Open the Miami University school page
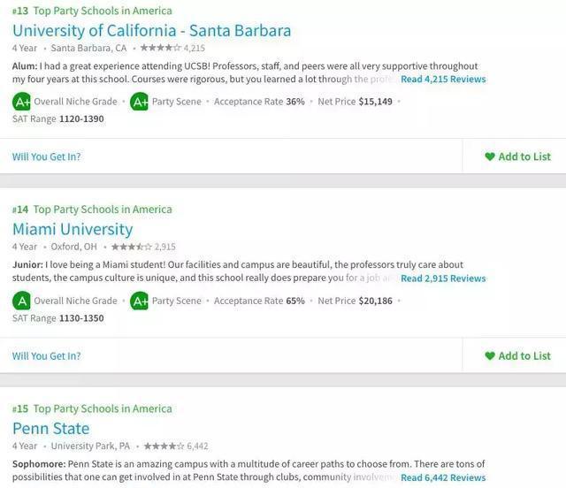The image size is (566, 488). click(73, 230)
